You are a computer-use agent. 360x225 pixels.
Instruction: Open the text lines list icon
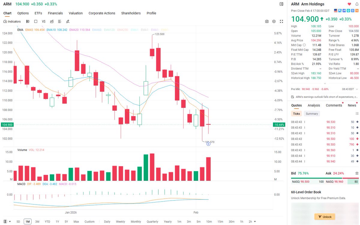coord(60,22)
